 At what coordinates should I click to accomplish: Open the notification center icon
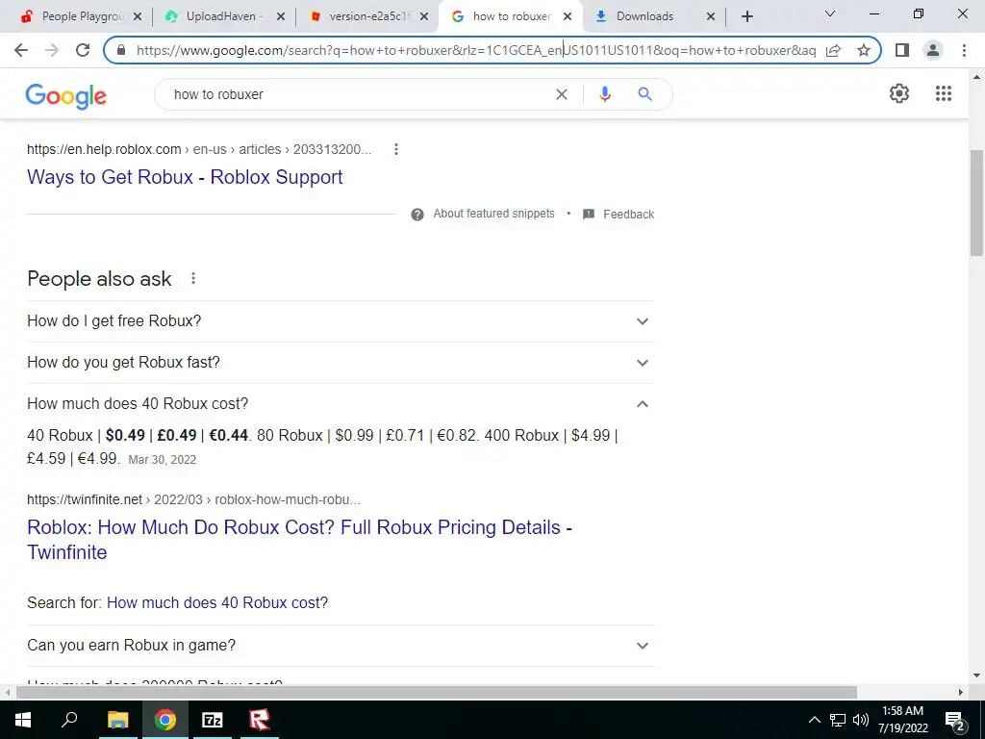[x=955, y=720]
